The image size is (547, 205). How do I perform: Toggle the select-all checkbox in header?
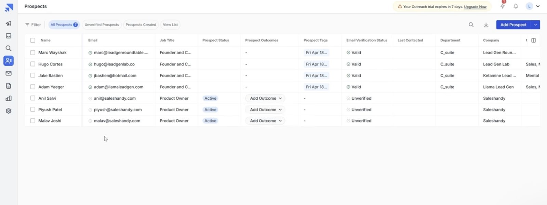click(33, 40)
